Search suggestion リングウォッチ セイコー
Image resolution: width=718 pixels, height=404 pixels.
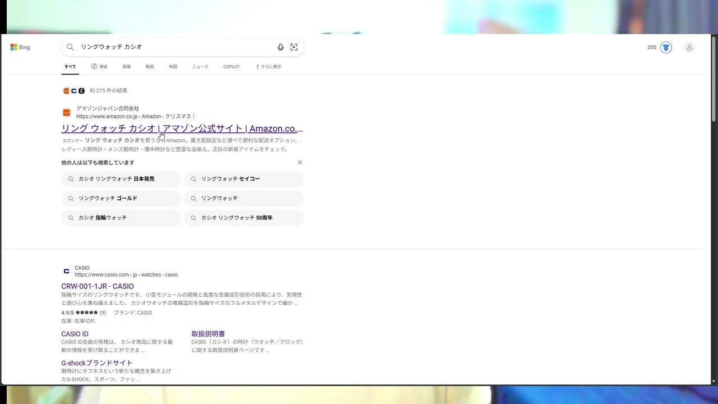tap(243, 179)
